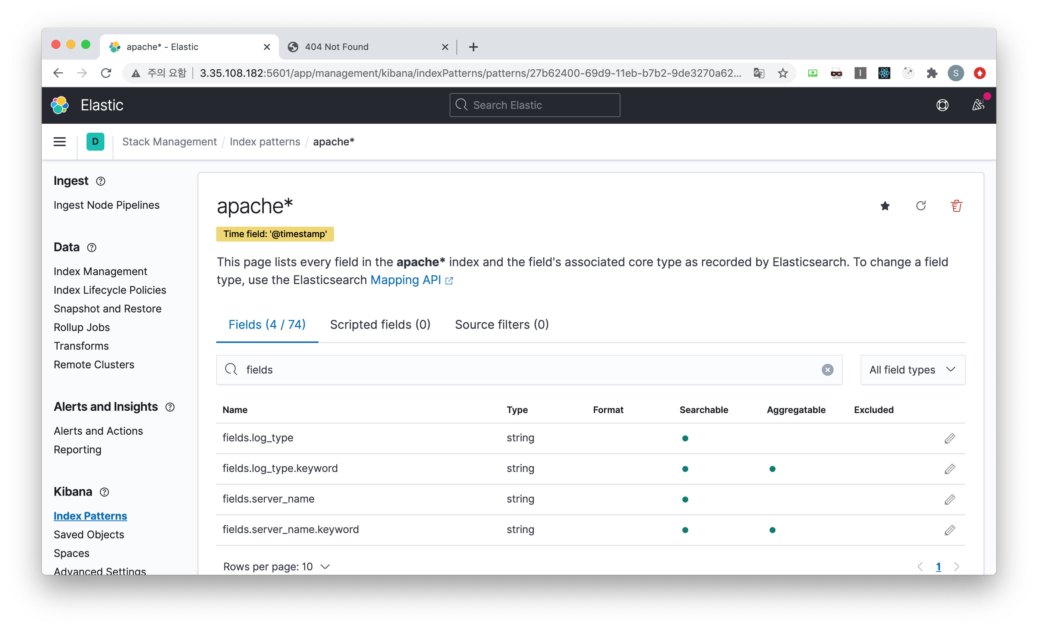Open the newsfeed celebration icon
The width and height of the screenshot is (1038, 630).
click(978, 105)
